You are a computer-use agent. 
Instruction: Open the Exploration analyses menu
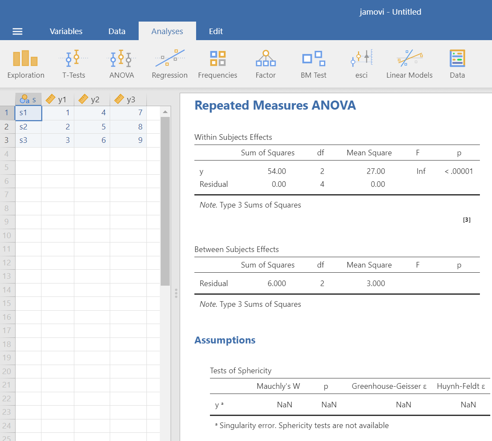(x=26, y=64)
